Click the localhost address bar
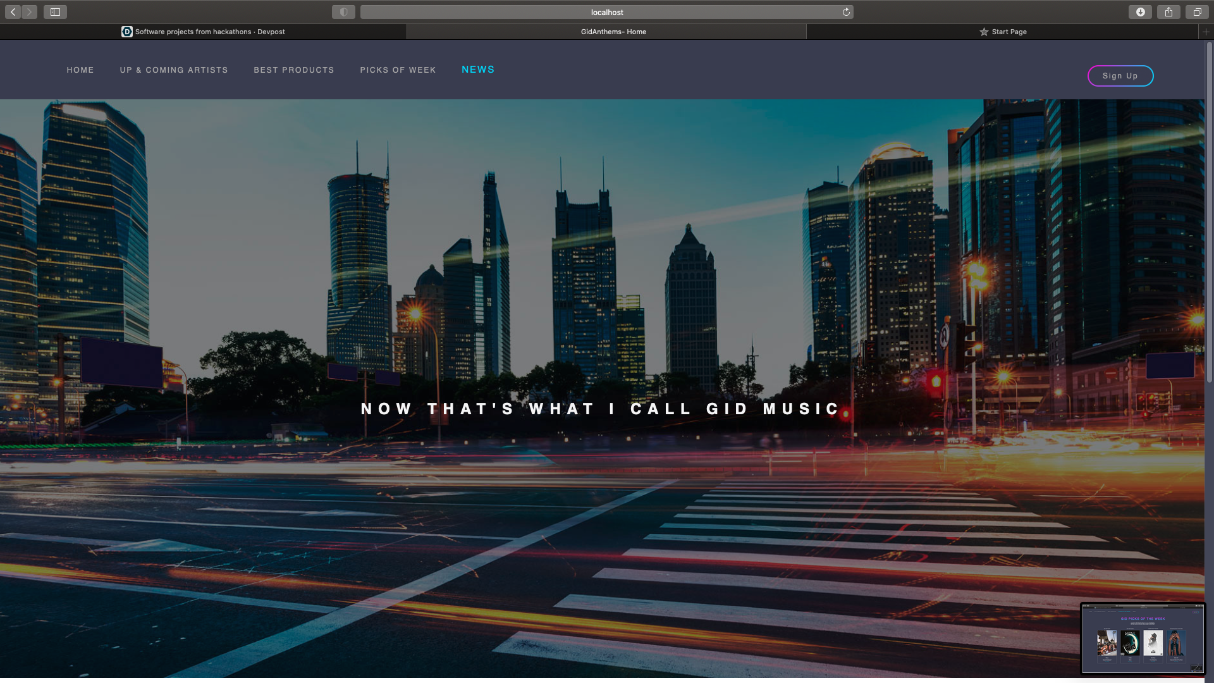Image resolution: width=1214 pixels, height=683 pixels. click(x=606, y=12)
